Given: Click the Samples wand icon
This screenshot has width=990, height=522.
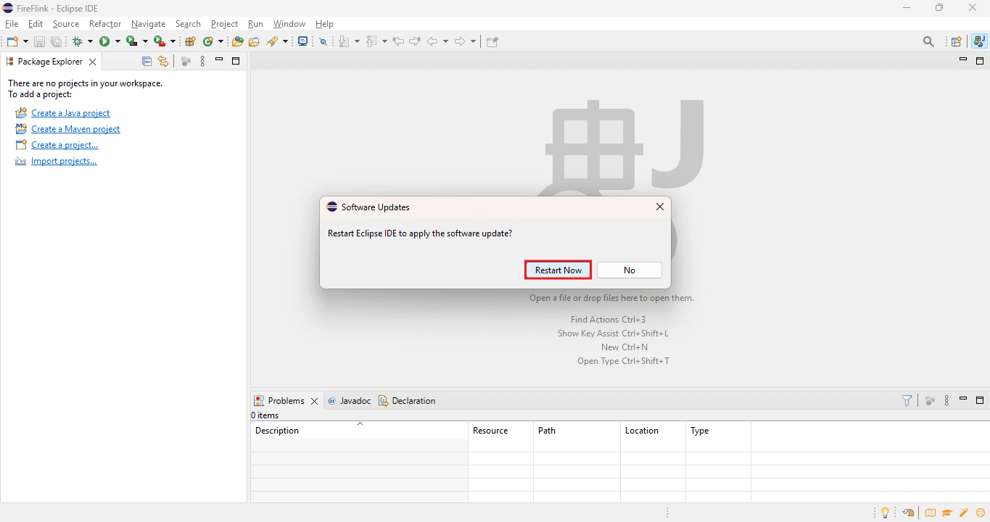Looking at the screenshot, I should click(964, 513).
